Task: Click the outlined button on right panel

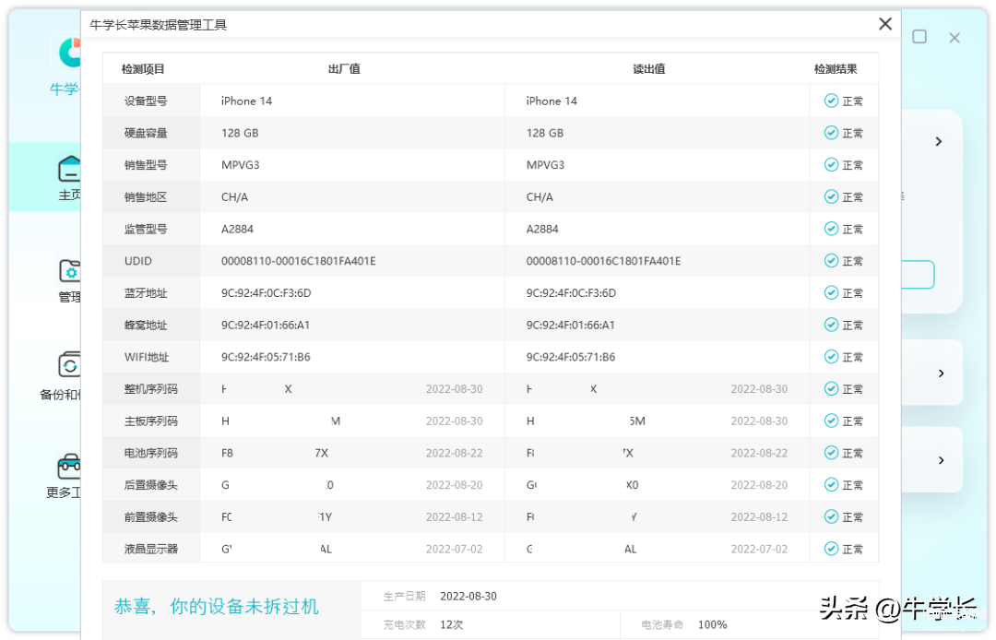Action: (918, 275)
